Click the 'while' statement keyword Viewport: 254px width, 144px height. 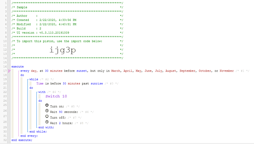coord(34,79)
